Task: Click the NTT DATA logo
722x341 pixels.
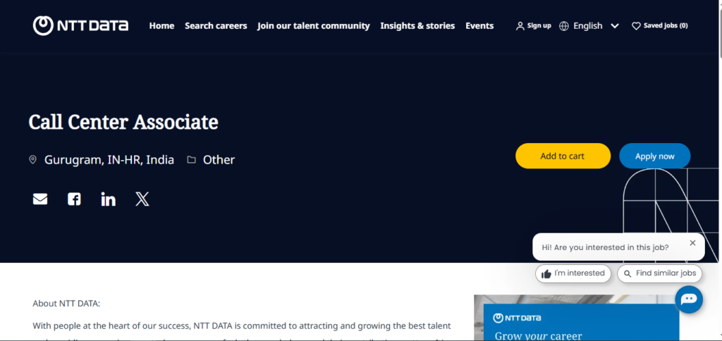Action: [80, 26]
